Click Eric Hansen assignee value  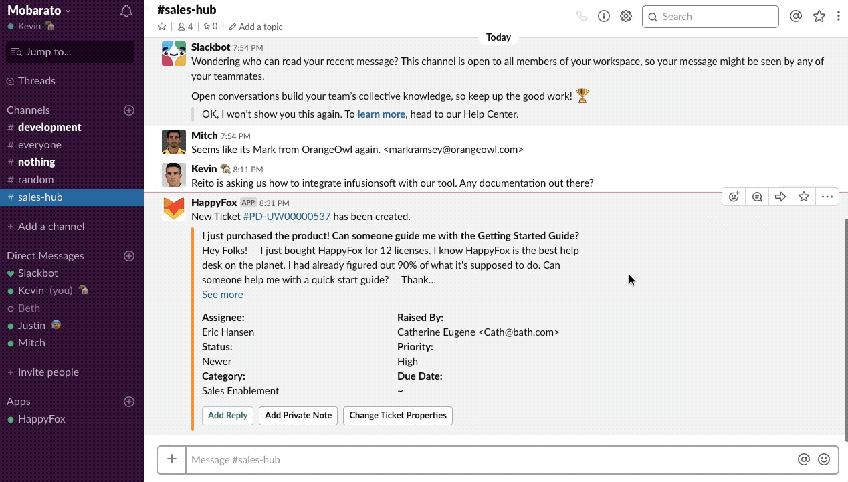coord(228,332)
